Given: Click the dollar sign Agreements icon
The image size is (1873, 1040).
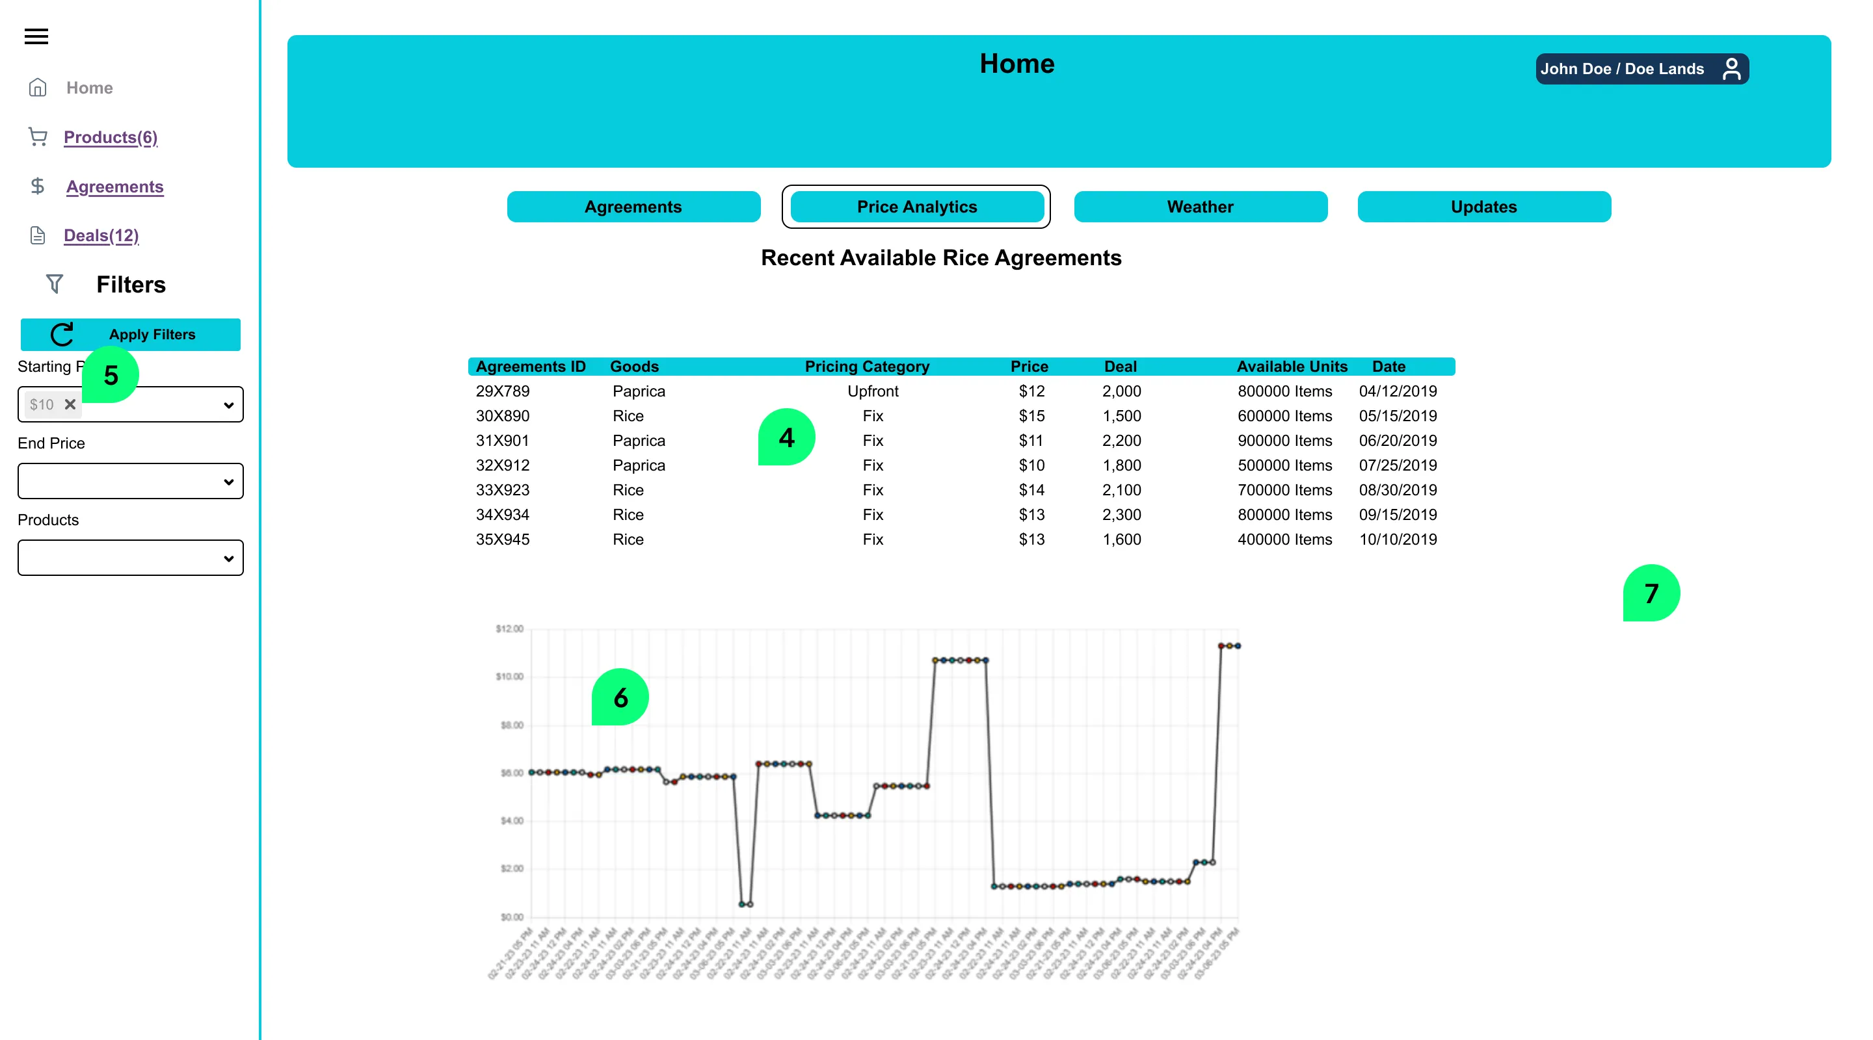Looking at the screenshot, I should pos(38,187).
